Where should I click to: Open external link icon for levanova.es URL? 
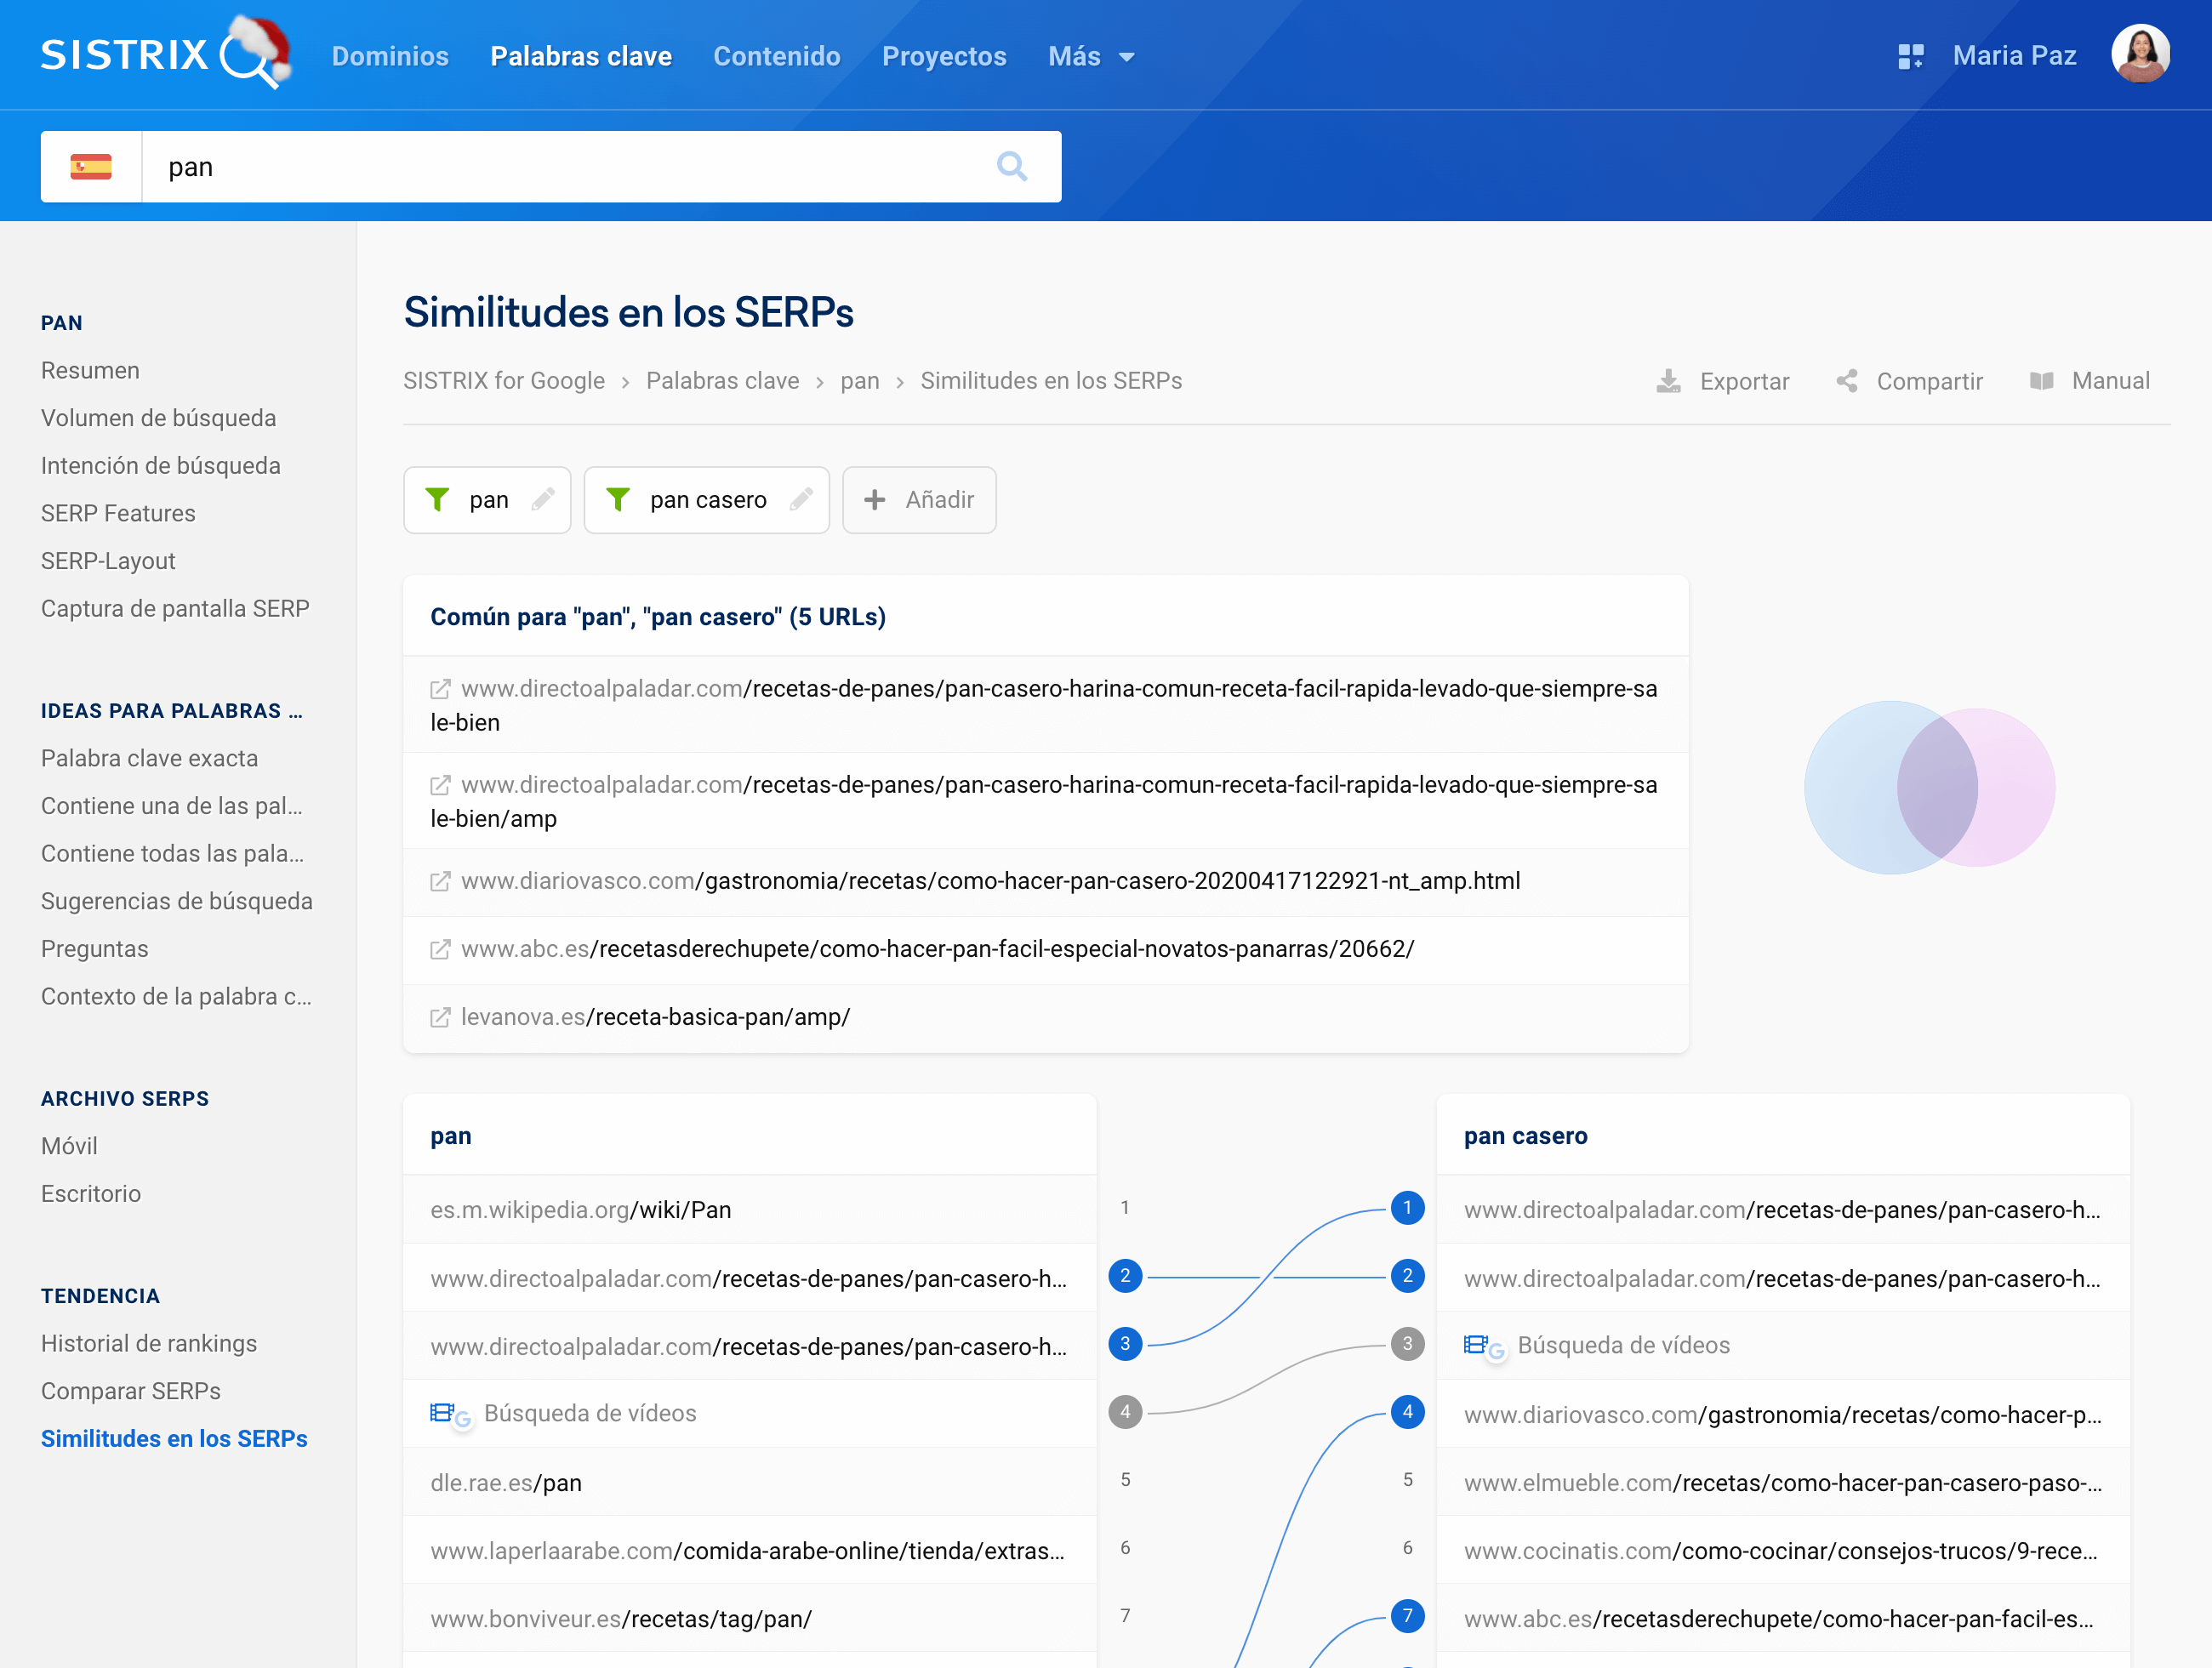tap(440, 1017)
